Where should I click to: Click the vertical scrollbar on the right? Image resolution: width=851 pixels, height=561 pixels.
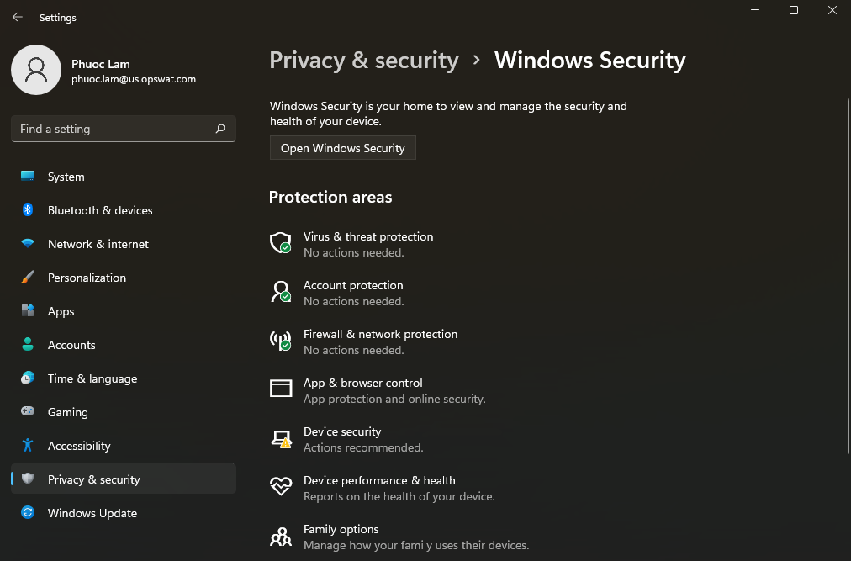click(x=848, y=276)
